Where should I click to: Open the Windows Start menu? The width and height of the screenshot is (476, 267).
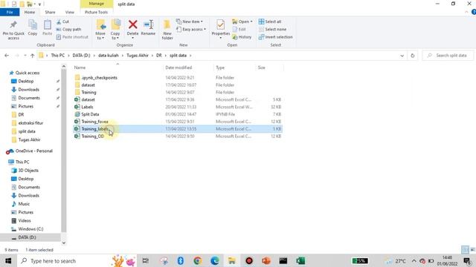pyautogui.click(x=8, y=260)
